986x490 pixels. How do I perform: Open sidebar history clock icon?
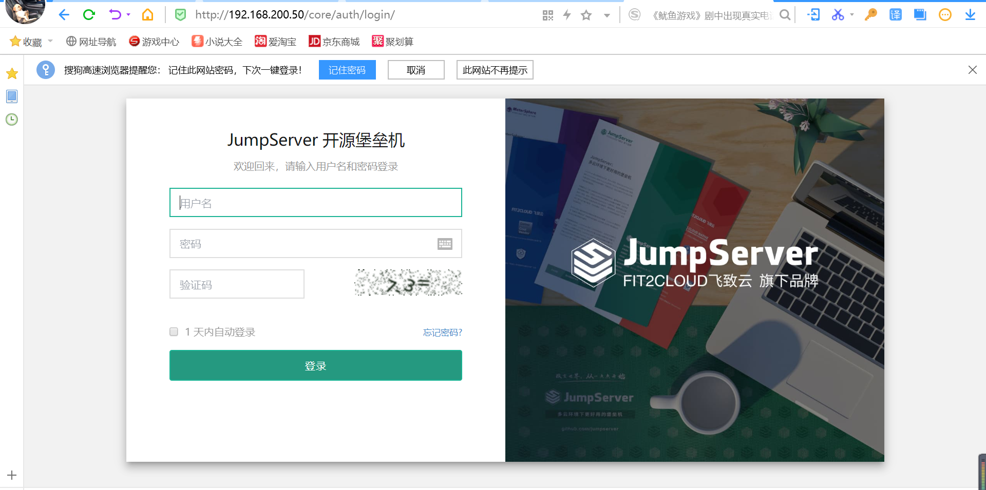[x=12, y=120]
